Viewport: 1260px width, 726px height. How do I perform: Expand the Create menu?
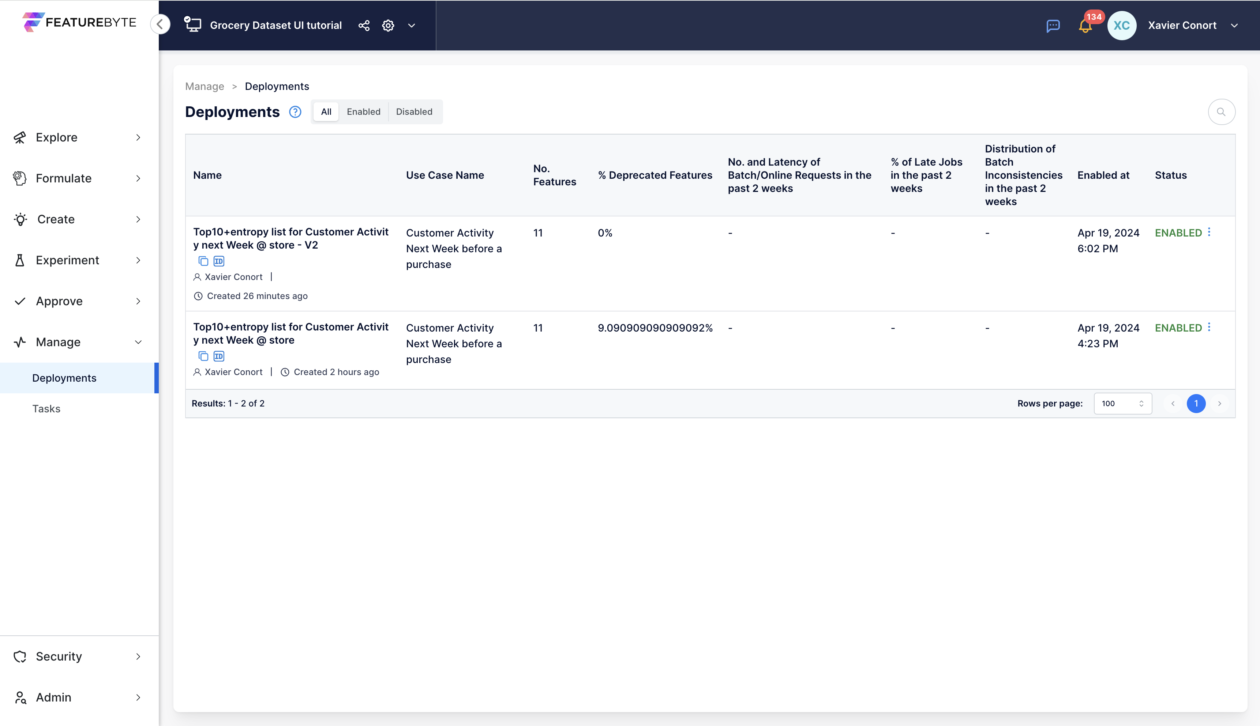pyautogui.click(x=79, y=219)
